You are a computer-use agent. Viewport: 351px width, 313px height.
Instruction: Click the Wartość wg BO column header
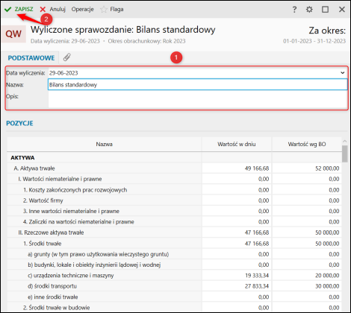[307, 144]
